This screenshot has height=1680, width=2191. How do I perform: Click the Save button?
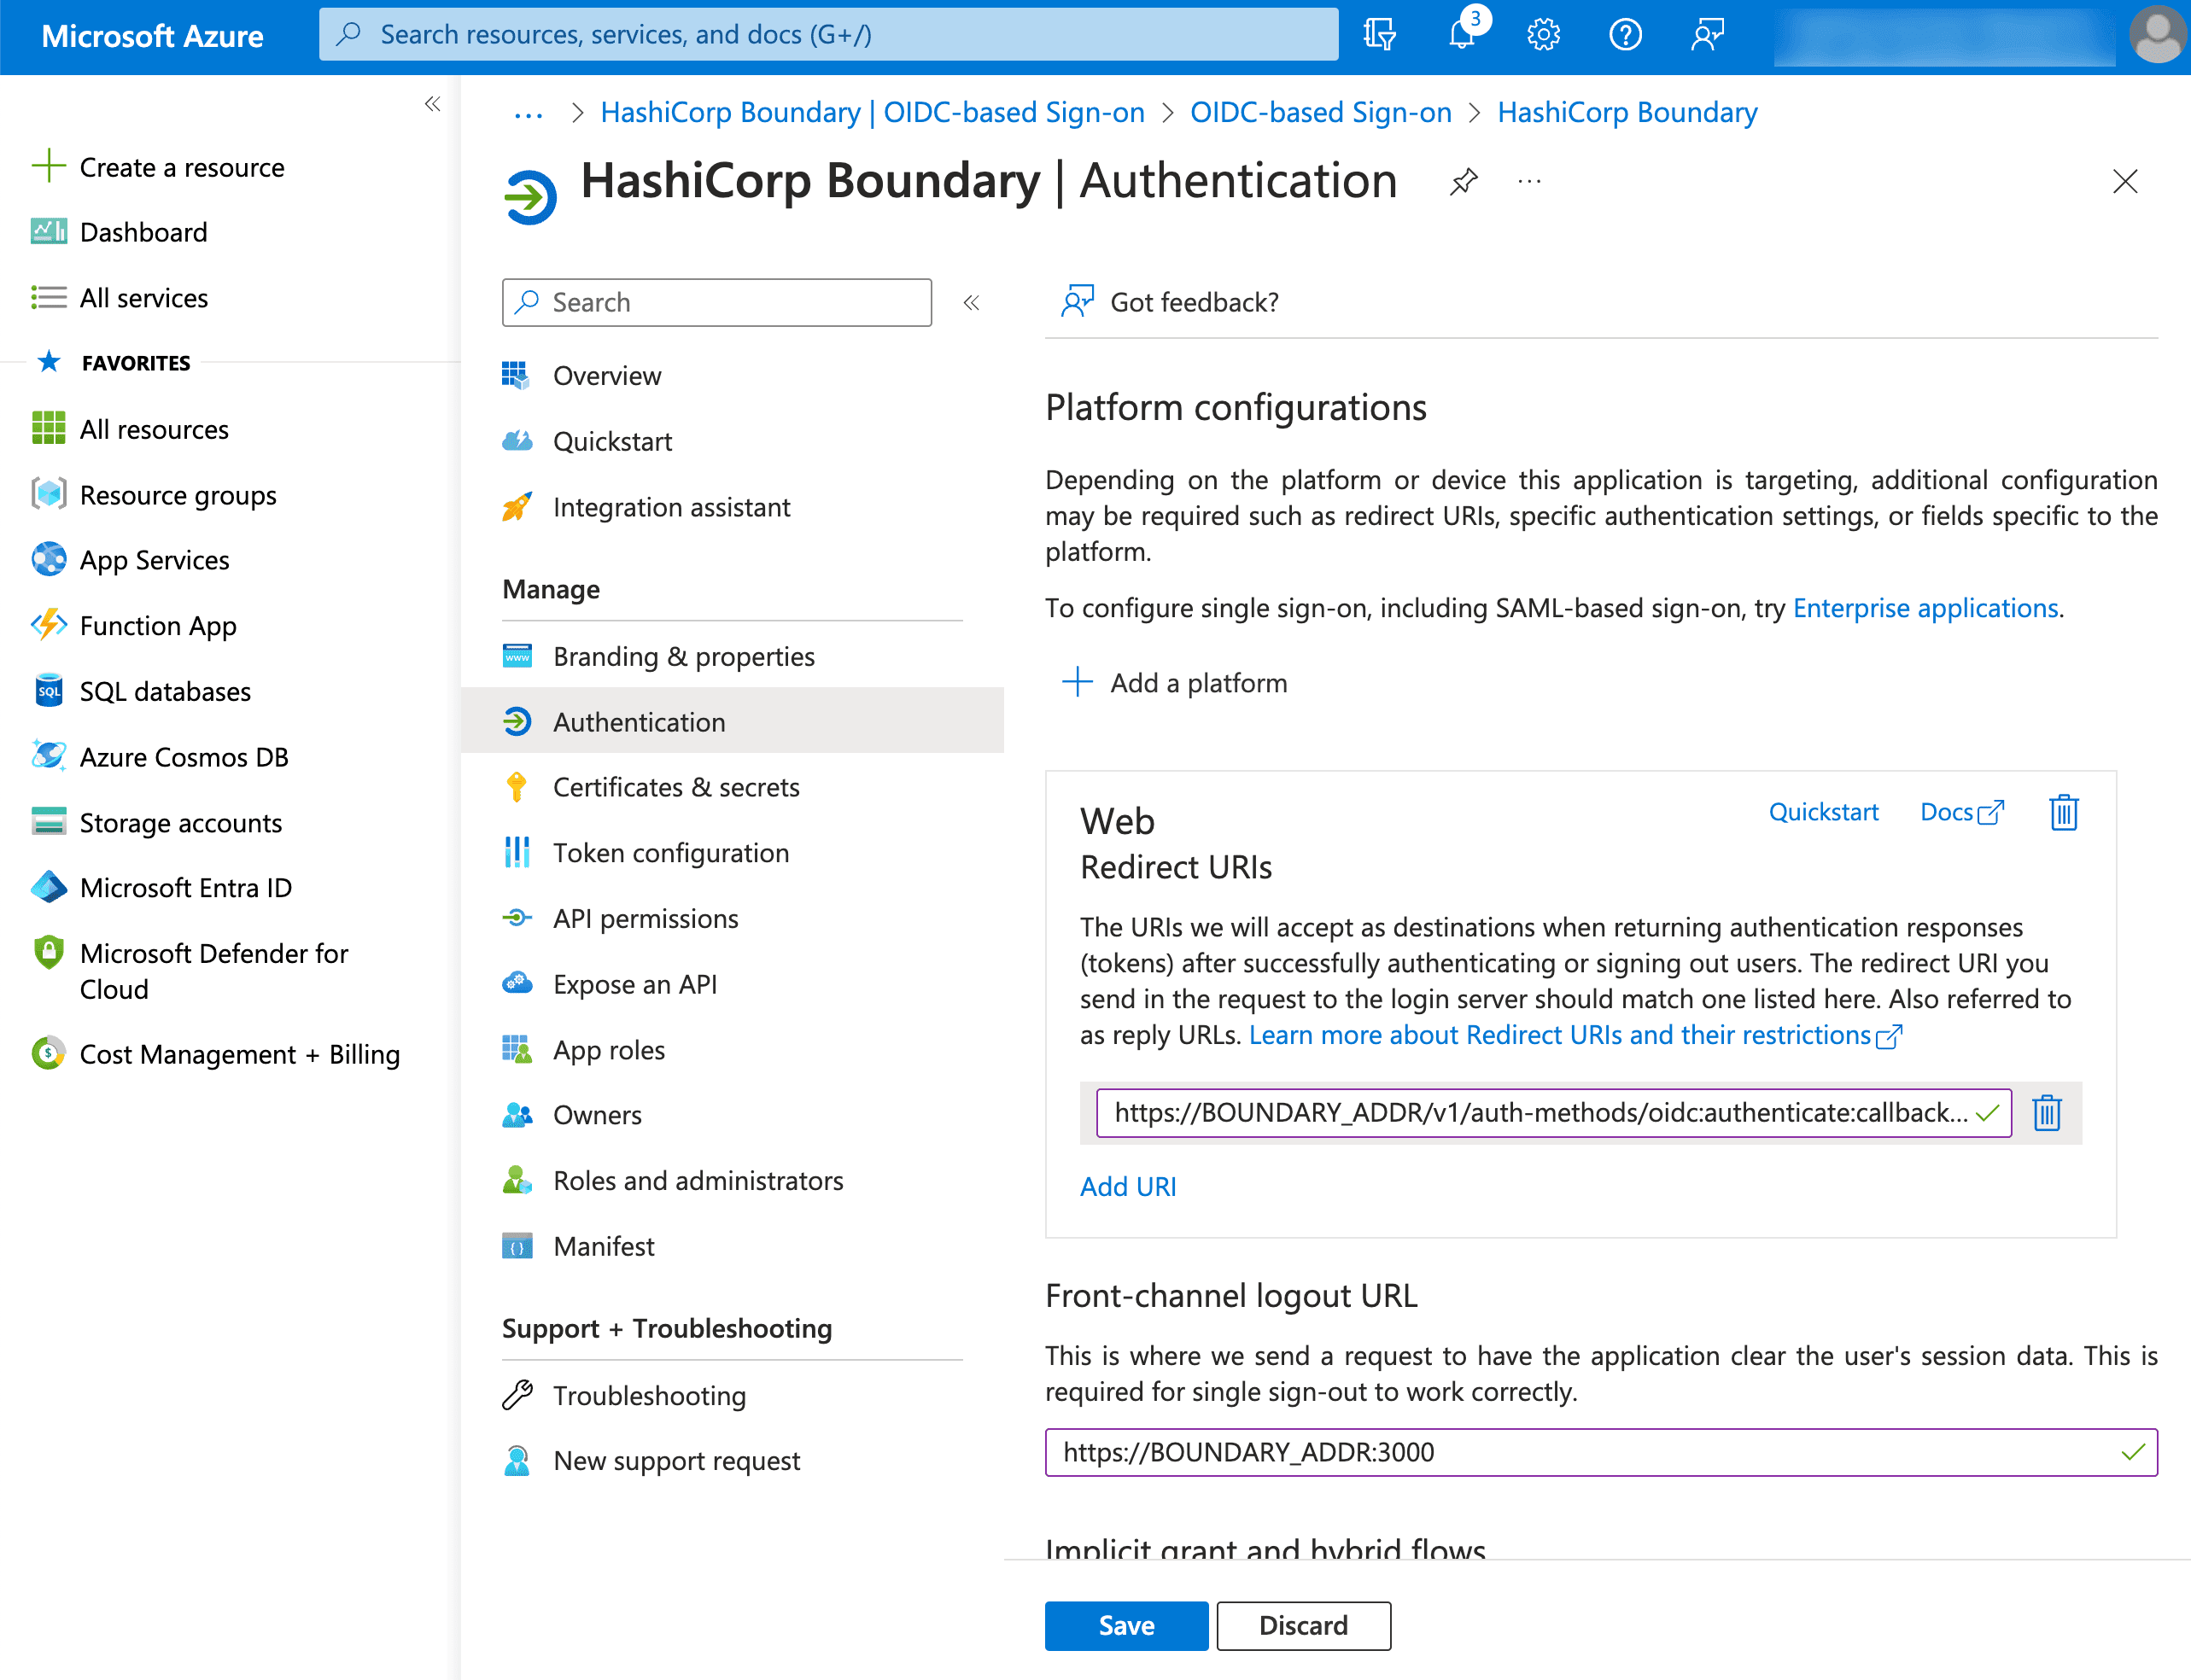(1126, 1625)
